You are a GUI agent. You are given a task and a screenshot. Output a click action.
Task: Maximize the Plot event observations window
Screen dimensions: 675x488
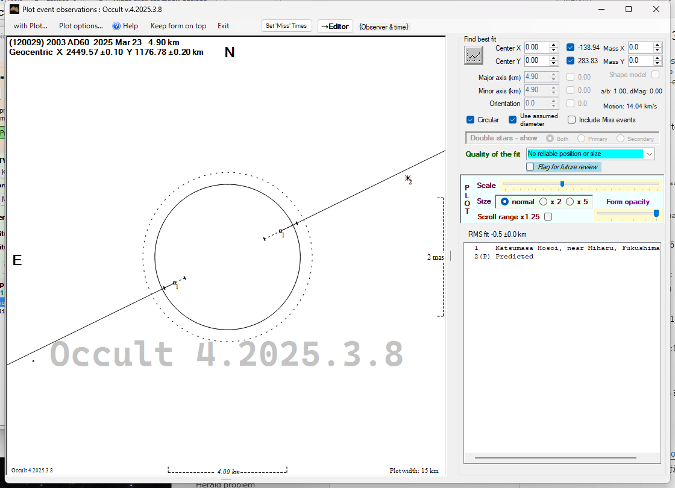tap(629, 9)
